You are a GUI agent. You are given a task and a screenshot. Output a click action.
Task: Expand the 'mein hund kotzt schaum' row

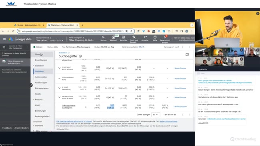coord(59,68)
